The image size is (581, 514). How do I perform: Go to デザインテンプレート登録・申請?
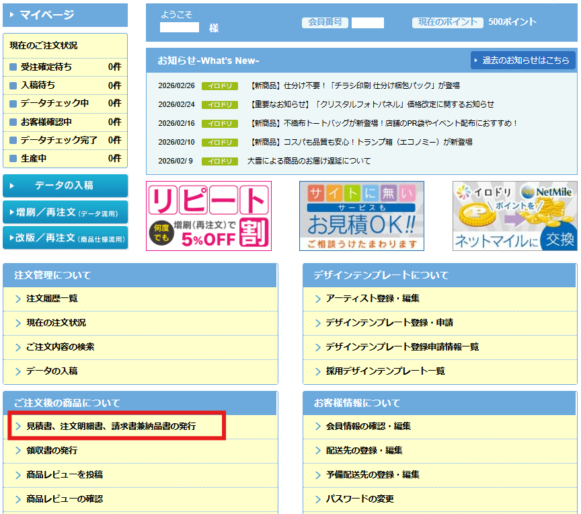389,323
